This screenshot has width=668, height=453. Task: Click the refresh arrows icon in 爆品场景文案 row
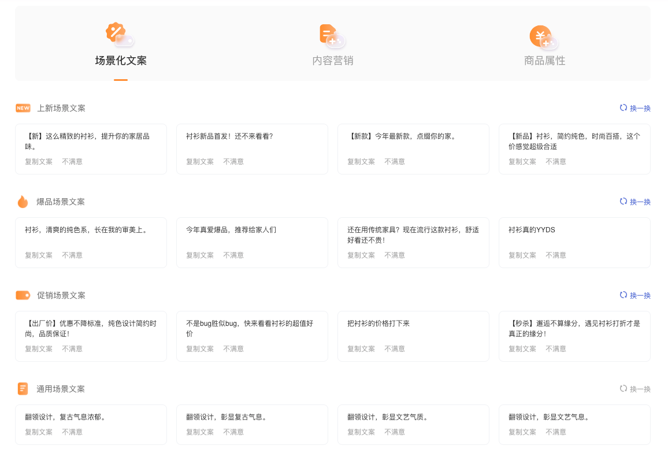point(623,202)
